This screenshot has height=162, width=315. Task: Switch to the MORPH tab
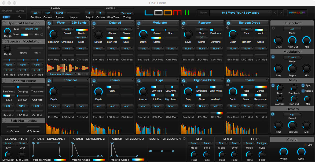(6, 10)
